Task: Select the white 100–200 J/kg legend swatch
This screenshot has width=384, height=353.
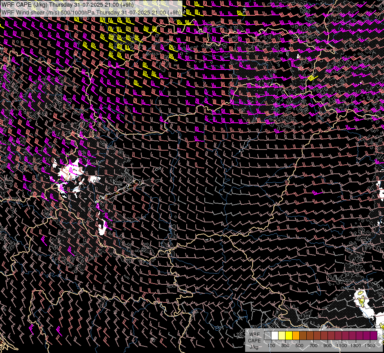Action: tap(275, 336)
